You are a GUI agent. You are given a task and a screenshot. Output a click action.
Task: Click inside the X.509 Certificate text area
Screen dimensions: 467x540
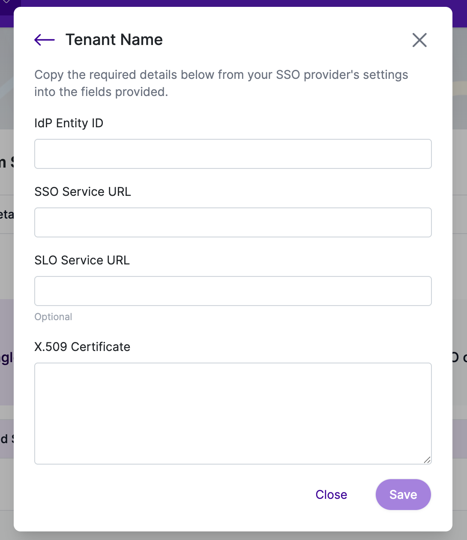(x=233, y=414)
